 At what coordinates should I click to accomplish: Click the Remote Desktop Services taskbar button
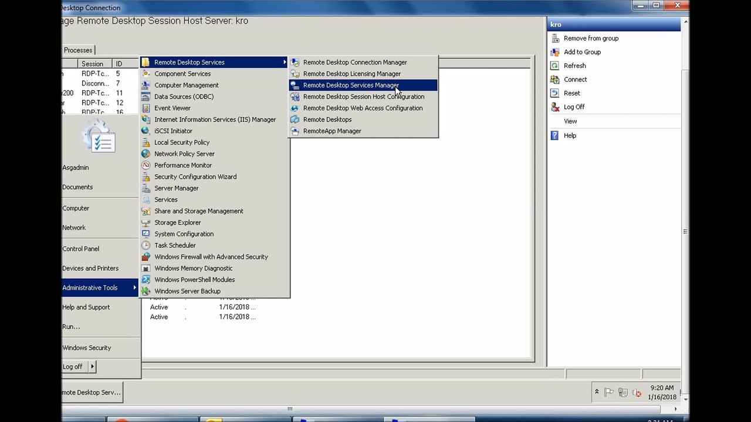tap(92, 393)
